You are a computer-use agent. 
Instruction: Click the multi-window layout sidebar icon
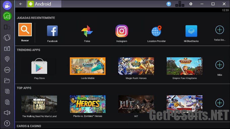(x=7, y=27)
